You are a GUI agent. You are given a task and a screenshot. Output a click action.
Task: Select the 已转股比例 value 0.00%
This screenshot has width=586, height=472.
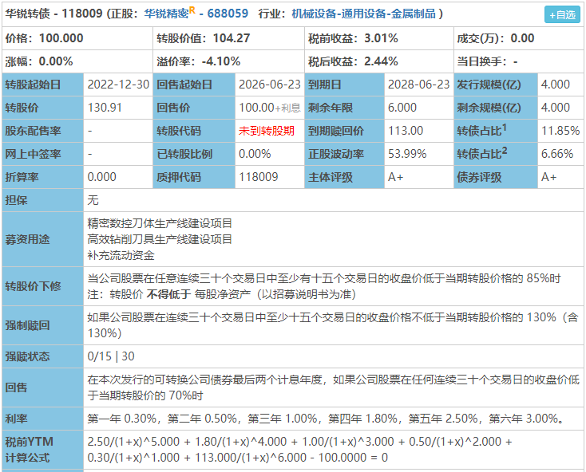[255, 154]
